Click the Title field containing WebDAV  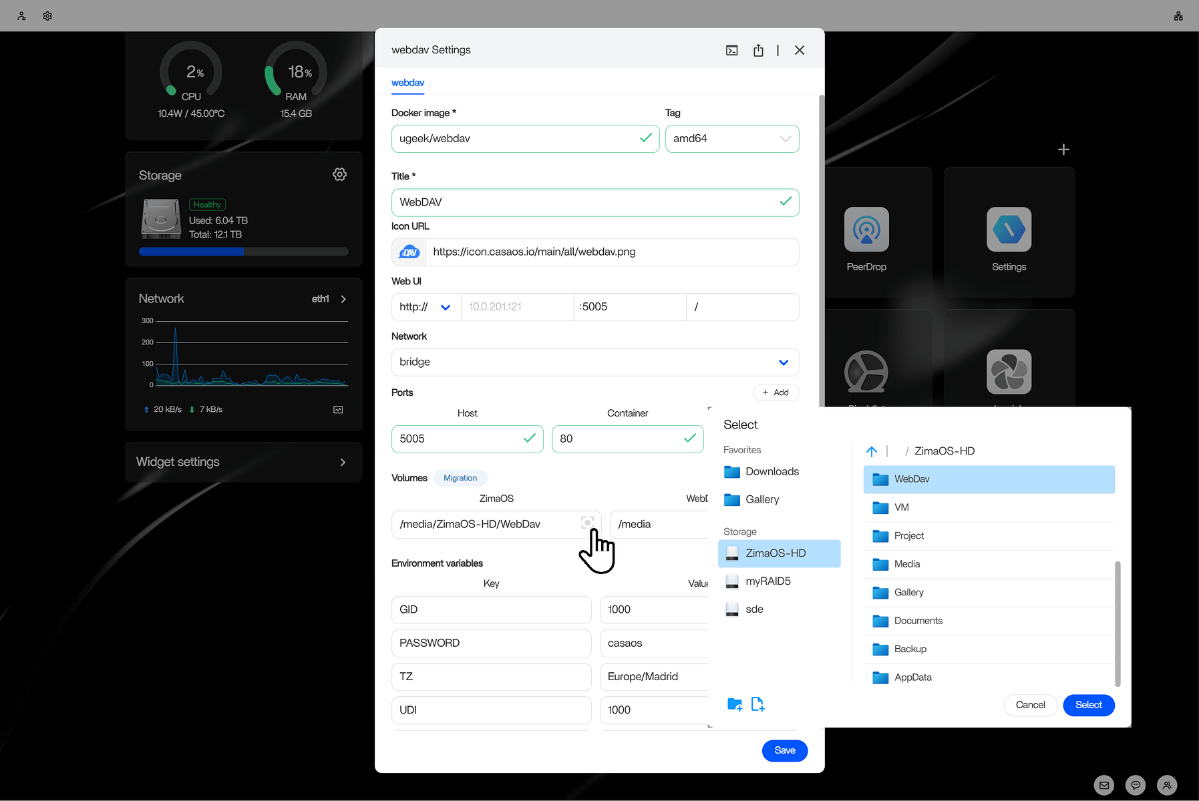[595, 202]
